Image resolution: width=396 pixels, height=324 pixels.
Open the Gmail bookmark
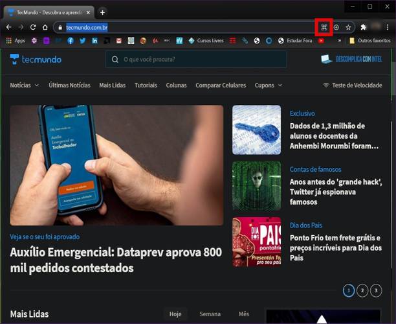point(118,40)
